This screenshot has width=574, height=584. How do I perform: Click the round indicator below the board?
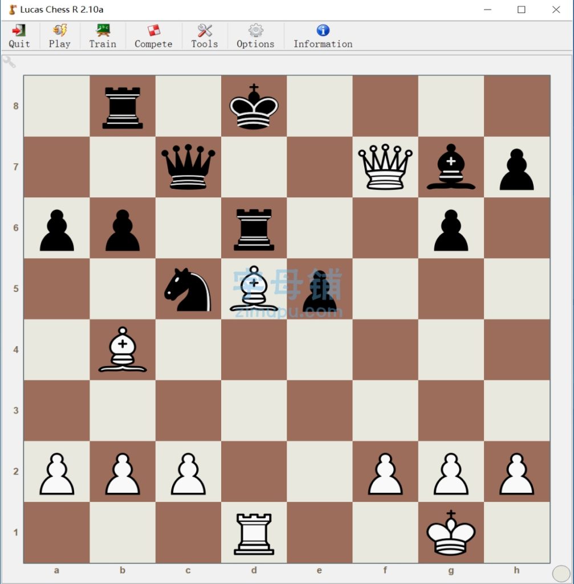point(561,573)
